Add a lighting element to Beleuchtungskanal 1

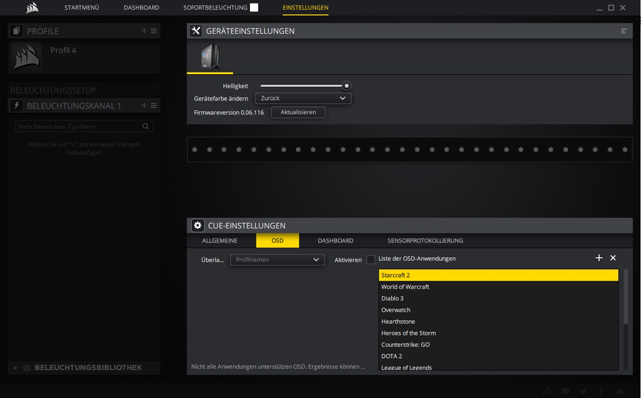click(x=144, y=106)
